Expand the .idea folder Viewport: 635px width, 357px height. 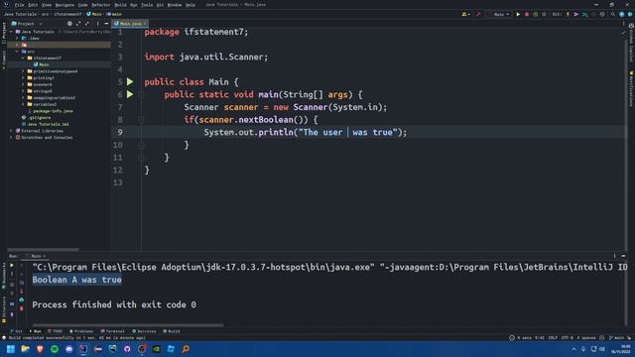(18, 38)
